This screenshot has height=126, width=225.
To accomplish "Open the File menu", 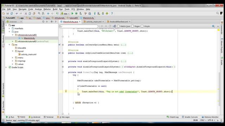I will coord(4,9).
